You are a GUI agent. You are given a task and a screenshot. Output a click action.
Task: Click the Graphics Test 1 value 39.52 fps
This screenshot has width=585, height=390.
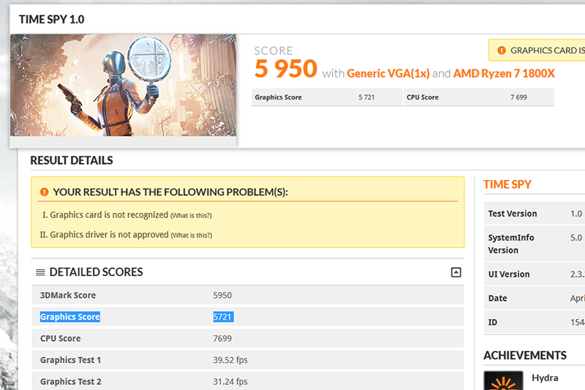coord(230,360)
